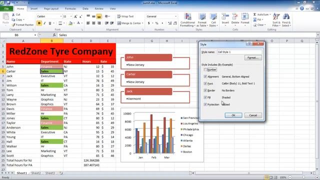Image resolution: width=320 pixels, height=180 pixels.
Task: Switch to the Insert ribbon tab
Action: tap(34, 9)
